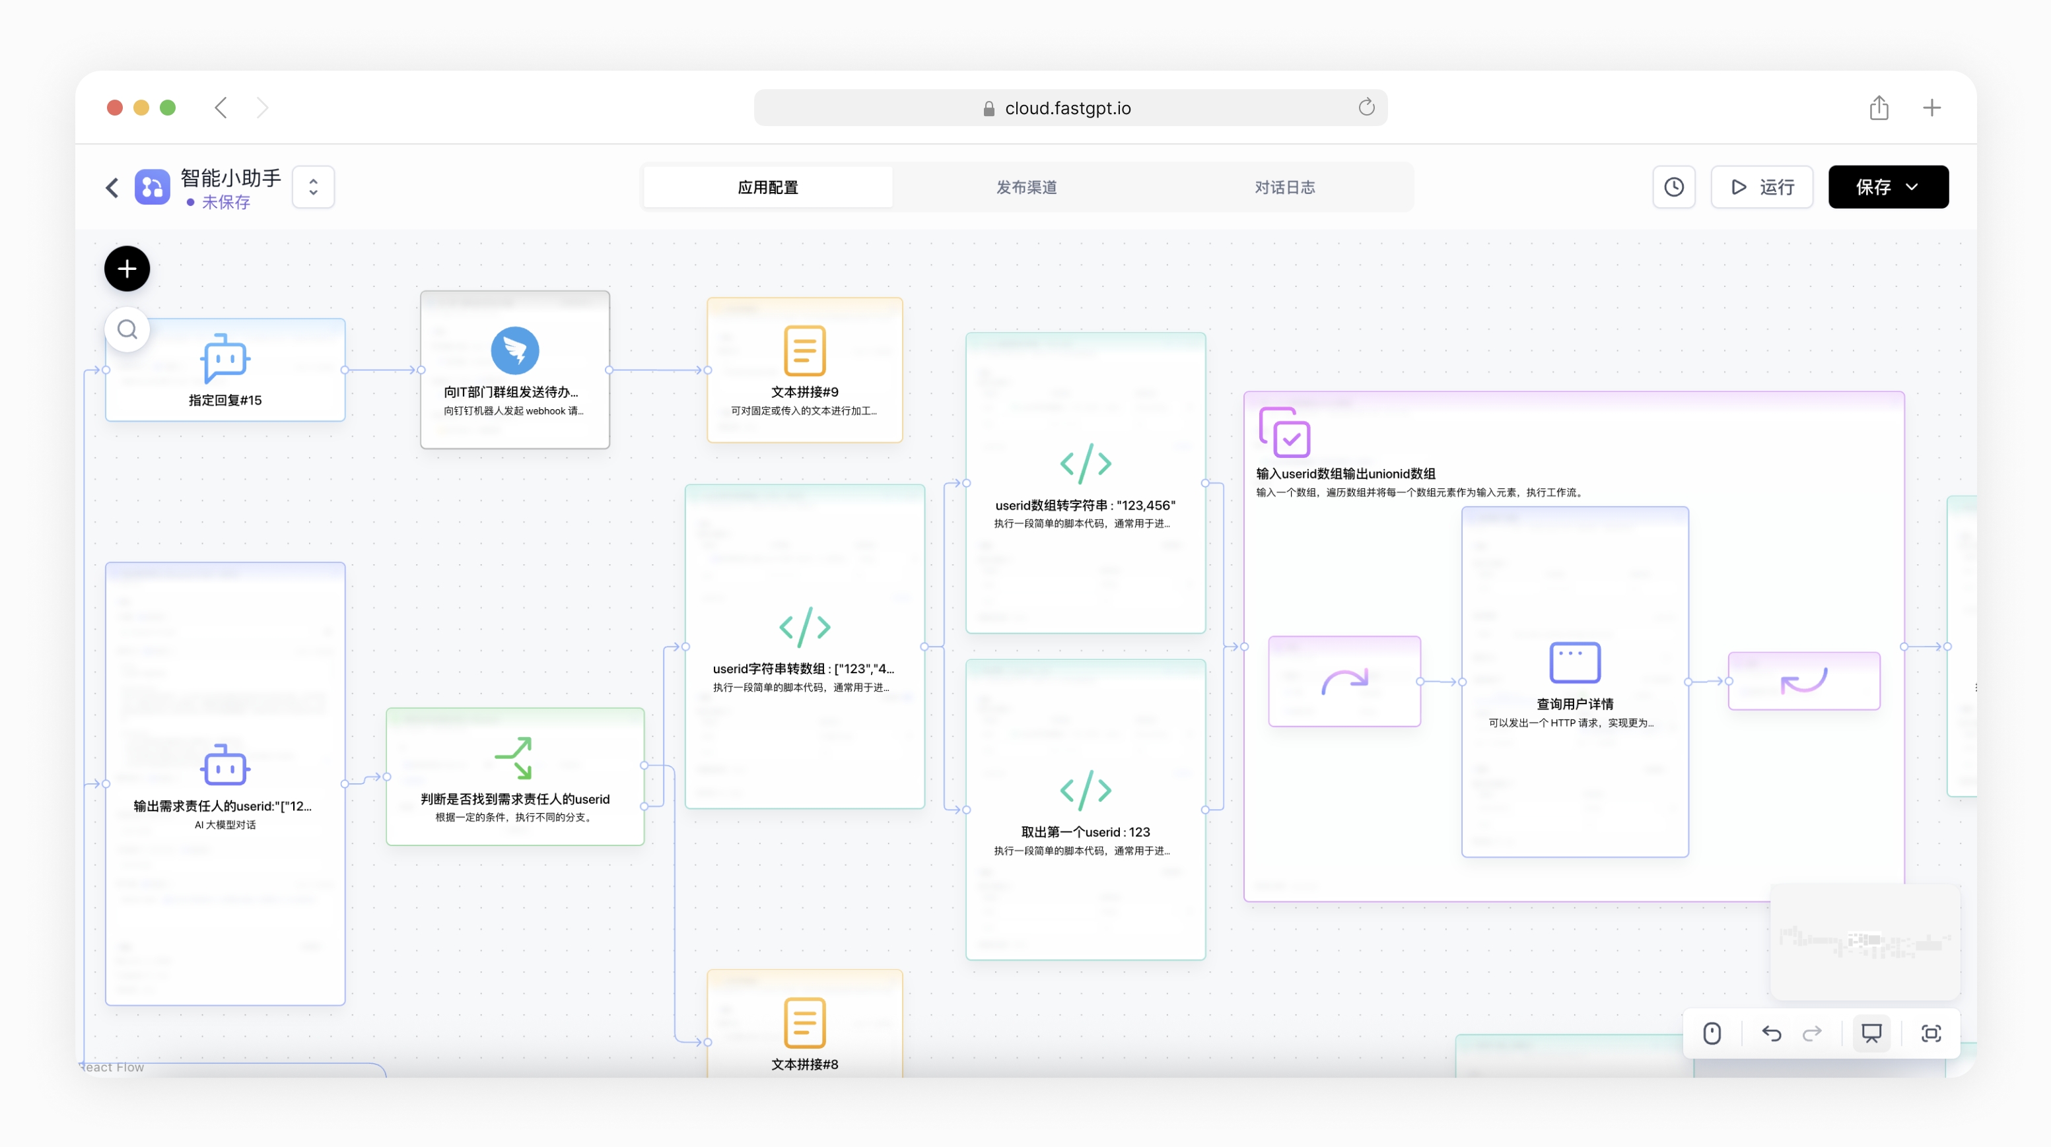Switch to the 发布渠道 tab
This screenshot has width=2051, height=1147.
(1026, 187)
